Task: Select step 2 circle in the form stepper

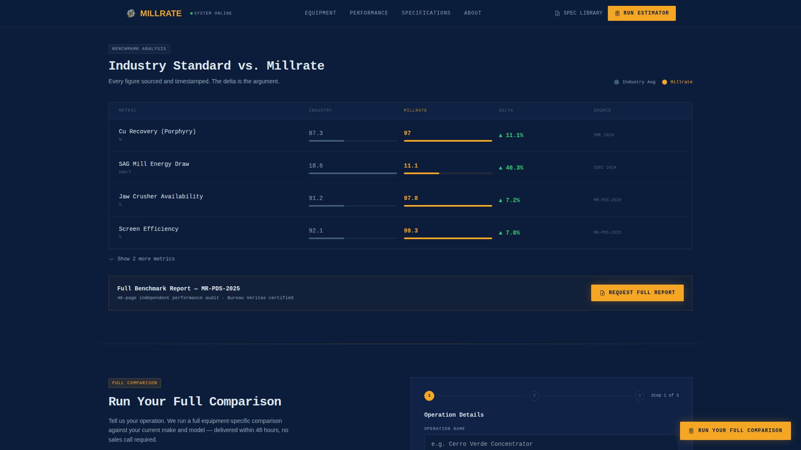Action: (534, 396)
